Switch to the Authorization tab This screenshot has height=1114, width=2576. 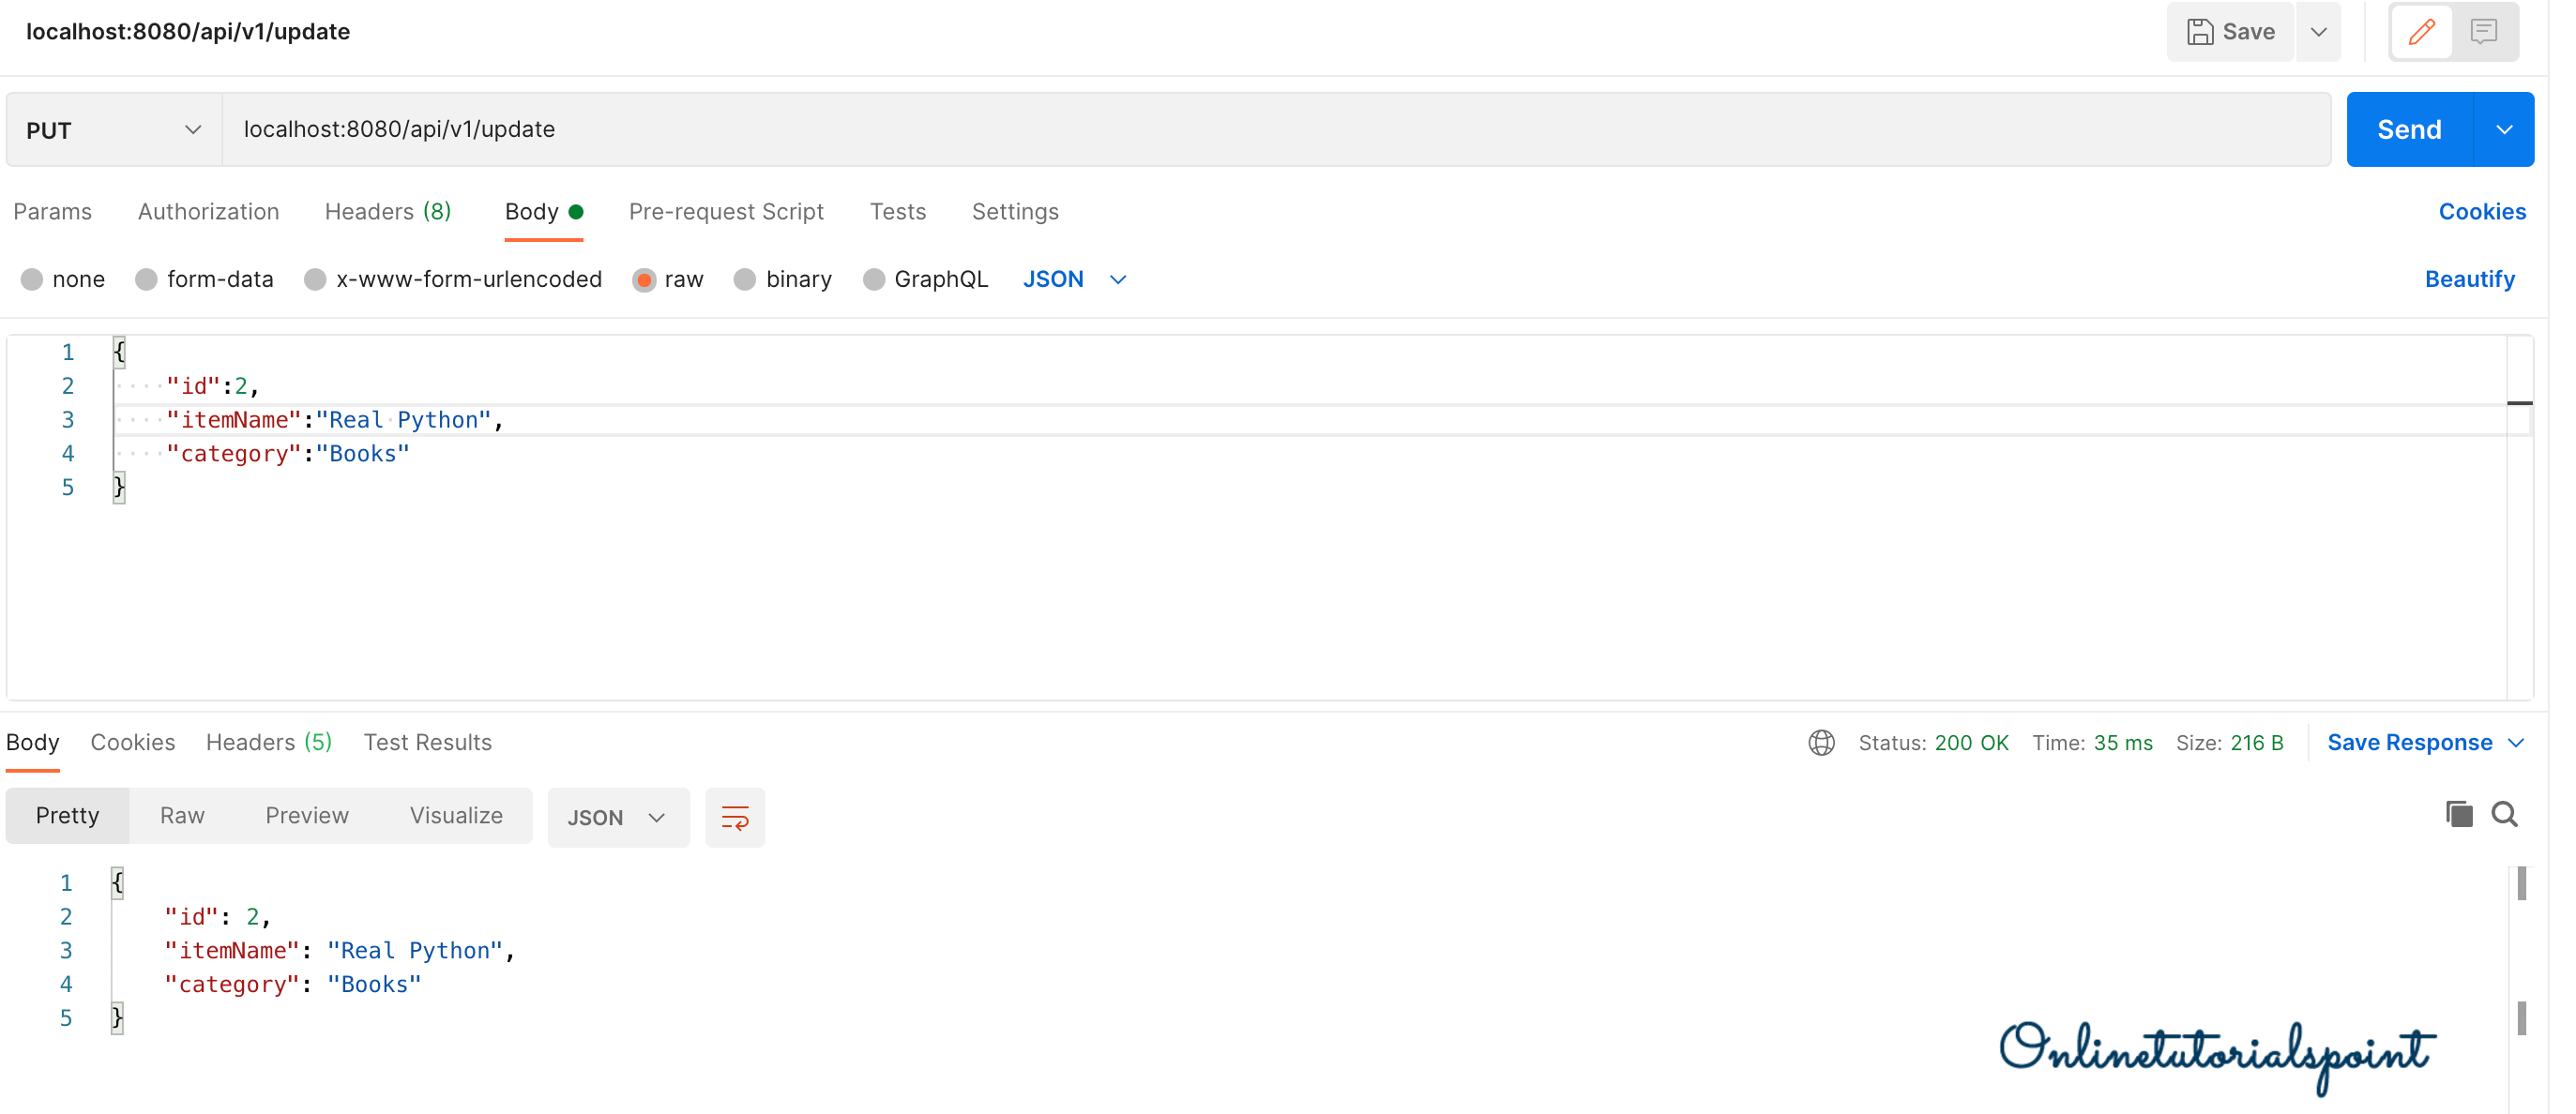(x=208, y=212)
